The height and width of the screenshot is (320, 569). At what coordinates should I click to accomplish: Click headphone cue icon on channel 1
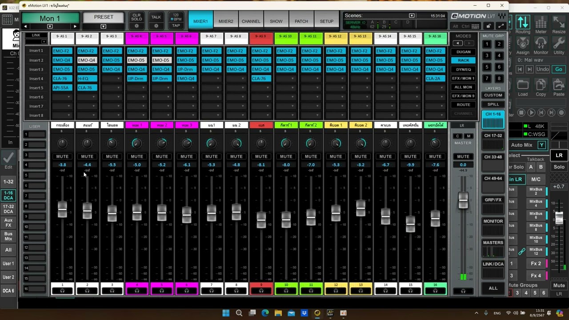(62, 291)
